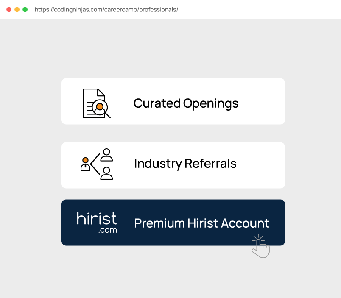
Task: Click the document search icon beside Curated Openings
Action: pos(97,103)
